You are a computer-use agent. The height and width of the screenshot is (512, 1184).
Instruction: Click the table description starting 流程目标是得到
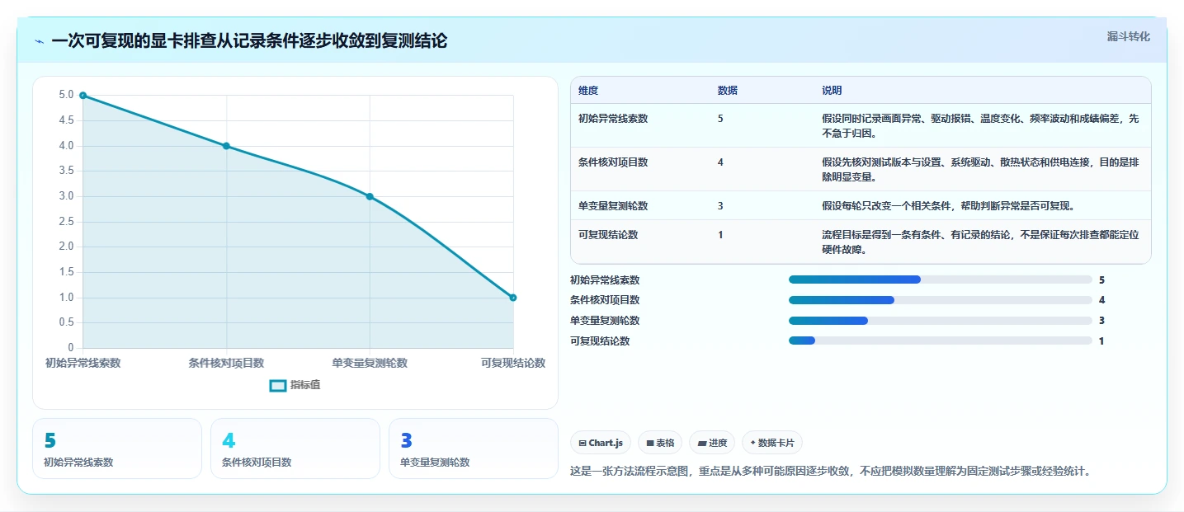[x=980, y=242]
